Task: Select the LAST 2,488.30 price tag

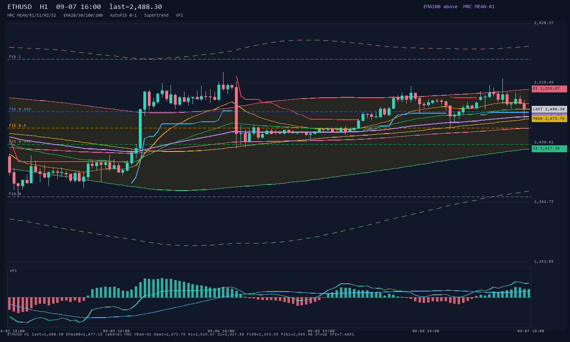Action: tap(549, 109)
